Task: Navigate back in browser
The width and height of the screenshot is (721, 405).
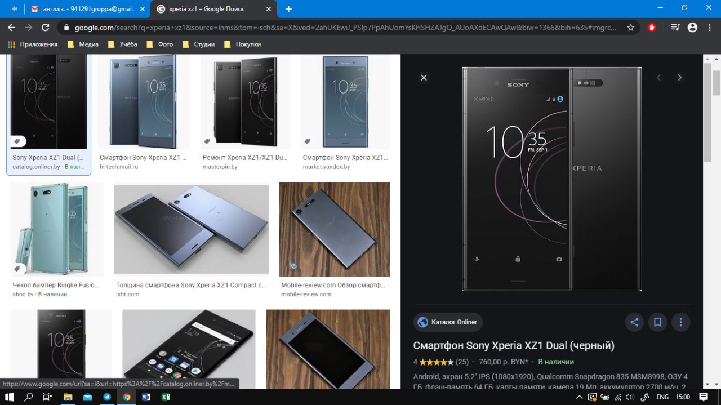Action: click(x=11, y=27)
